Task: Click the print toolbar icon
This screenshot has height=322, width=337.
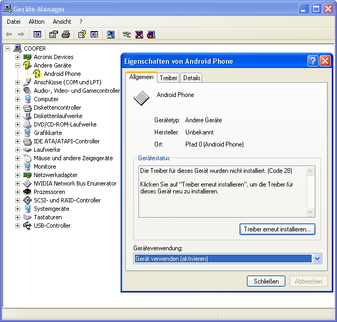Action: pos(66,34)
